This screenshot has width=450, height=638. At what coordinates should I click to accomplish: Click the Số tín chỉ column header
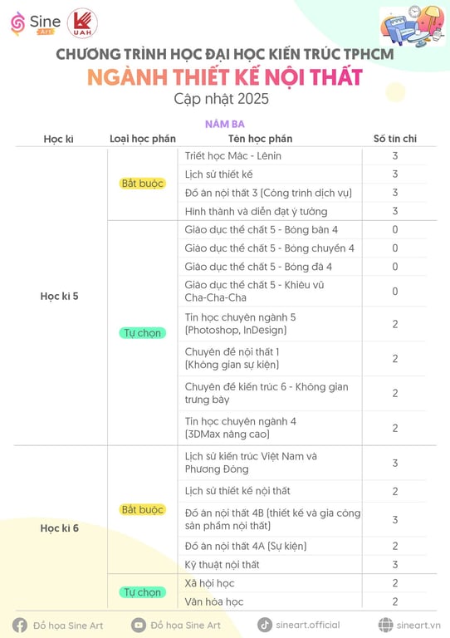[x=395, y=139]
